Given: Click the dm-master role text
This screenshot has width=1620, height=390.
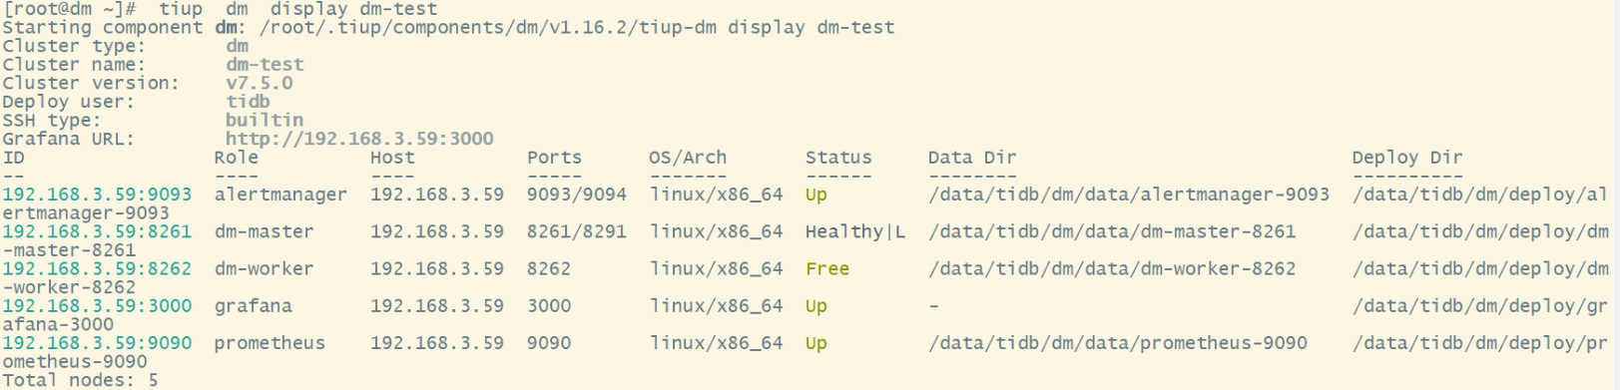Looking at the screenshot, I should click(264, 231).
